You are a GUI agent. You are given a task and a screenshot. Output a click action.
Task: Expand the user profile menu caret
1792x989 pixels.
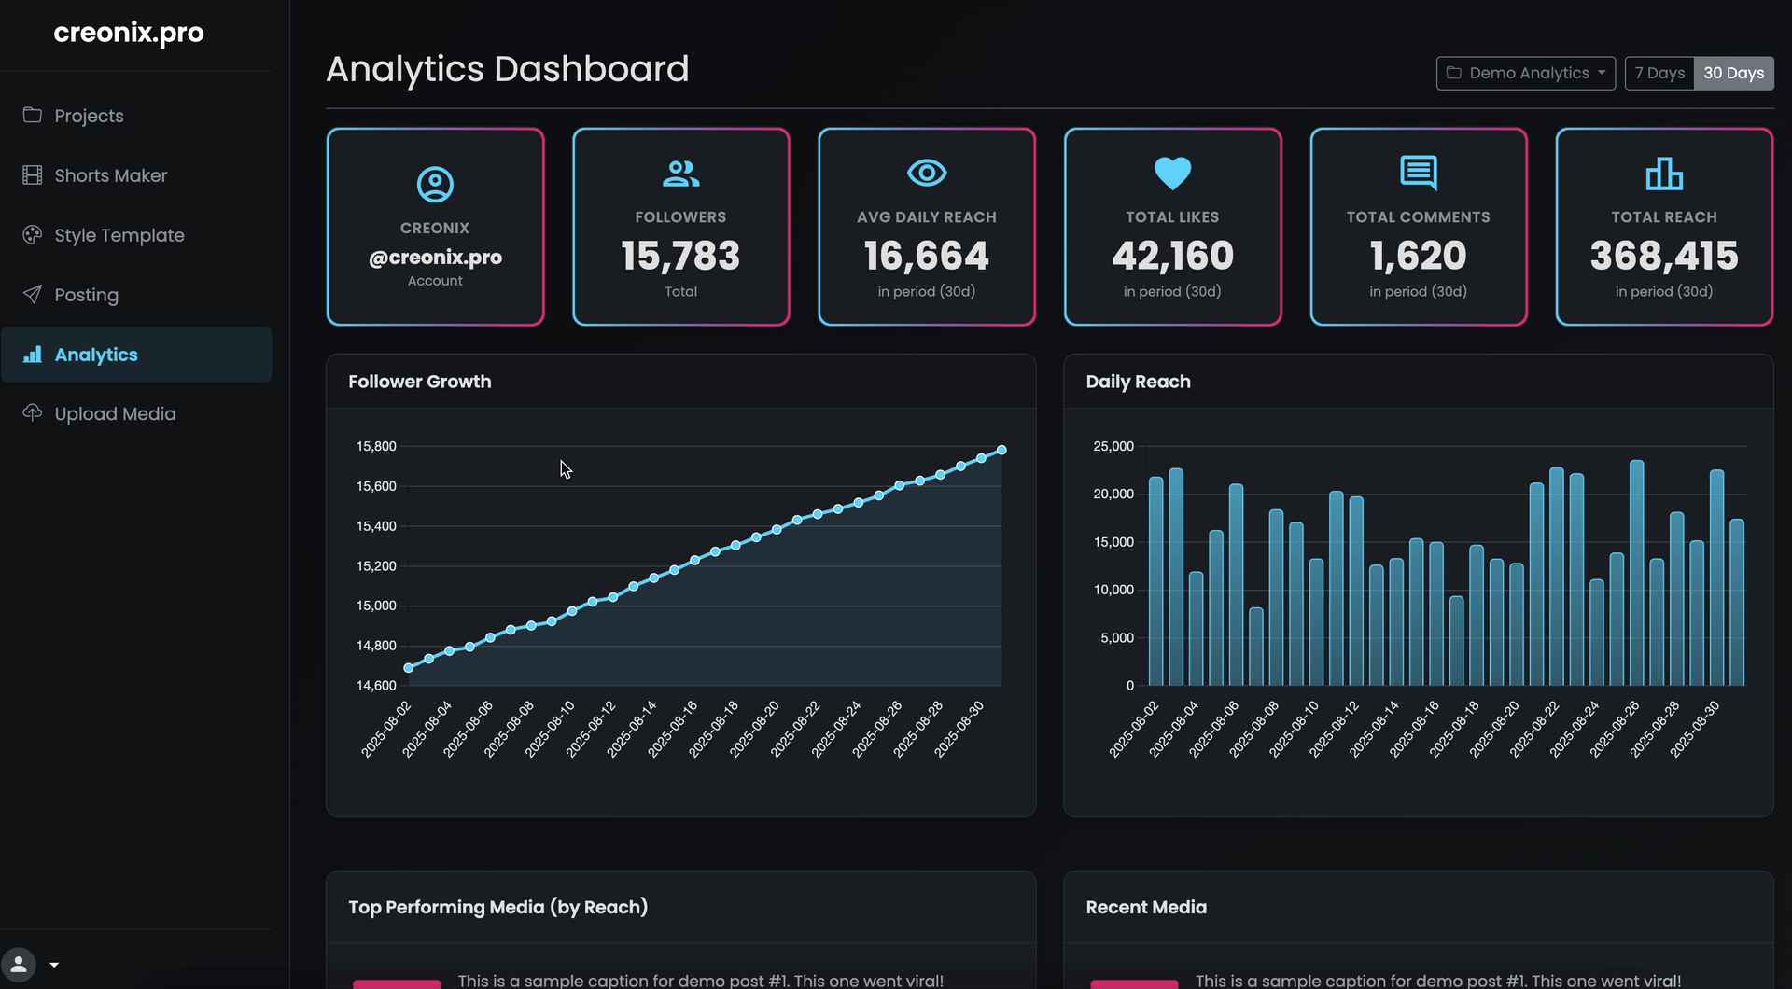coord(54,965)
